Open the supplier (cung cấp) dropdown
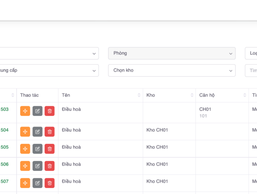This screenshot has height=194, width=257. pos(49,70)
